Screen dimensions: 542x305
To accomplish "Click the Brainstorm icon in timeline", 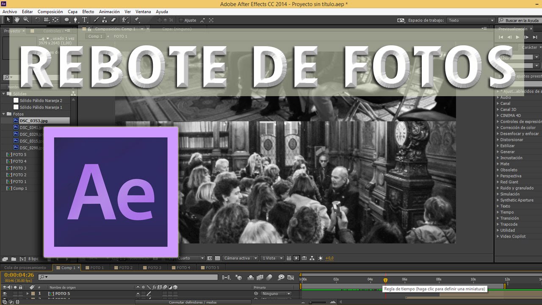I will [x=281, y=277].
